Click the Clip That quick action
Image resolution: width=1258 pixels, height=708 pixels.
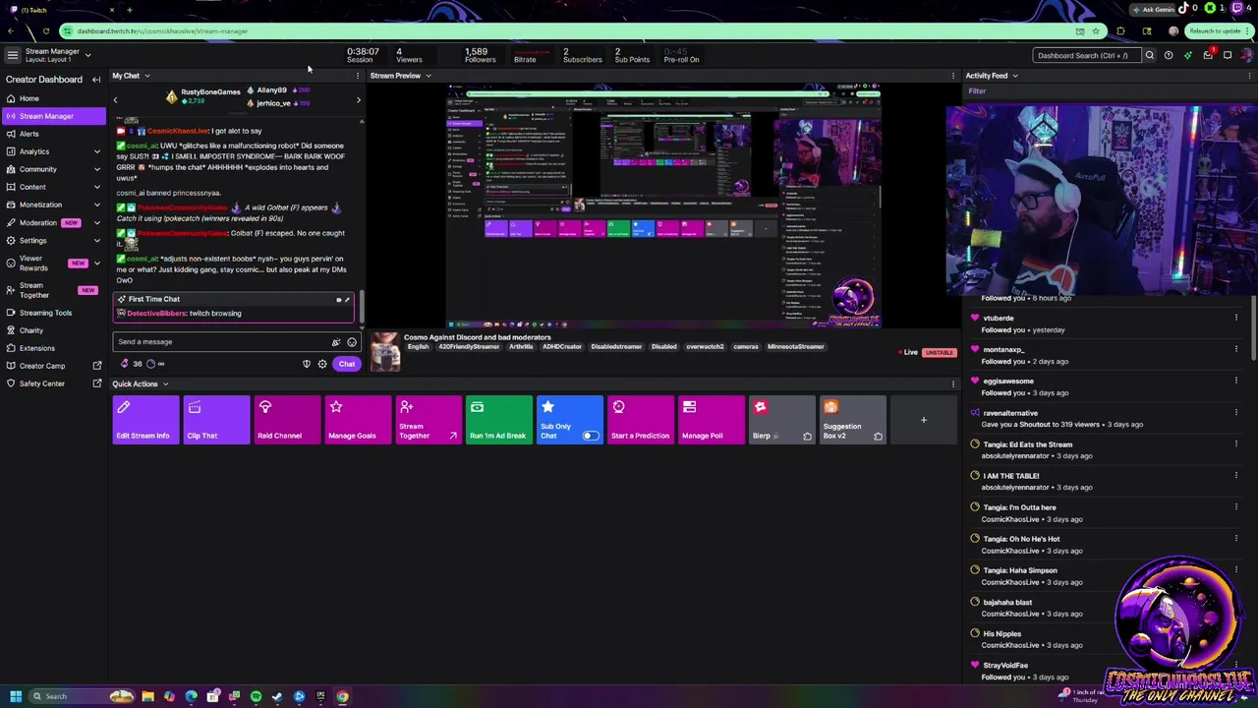pos(216,420)
